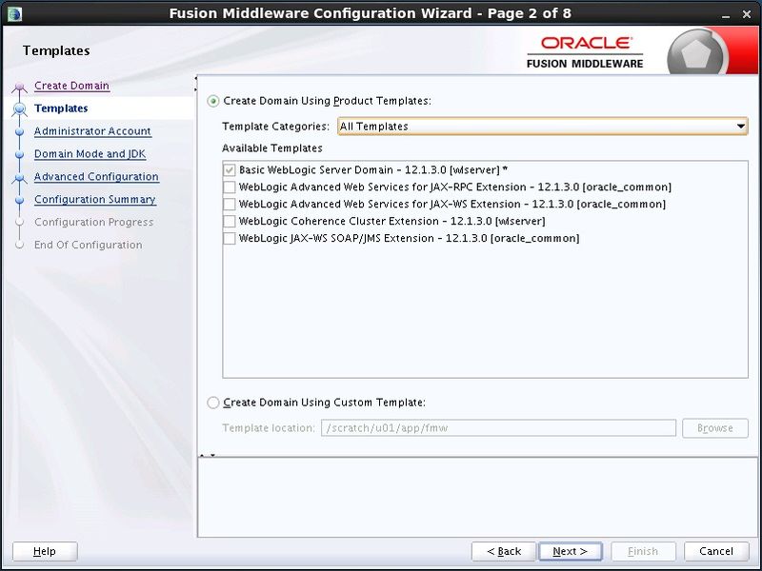The width and height of the screenshot is (762, 571).
Task: Click the Domain Mode and JDK step bullet
Action: (x=19, y=154)
